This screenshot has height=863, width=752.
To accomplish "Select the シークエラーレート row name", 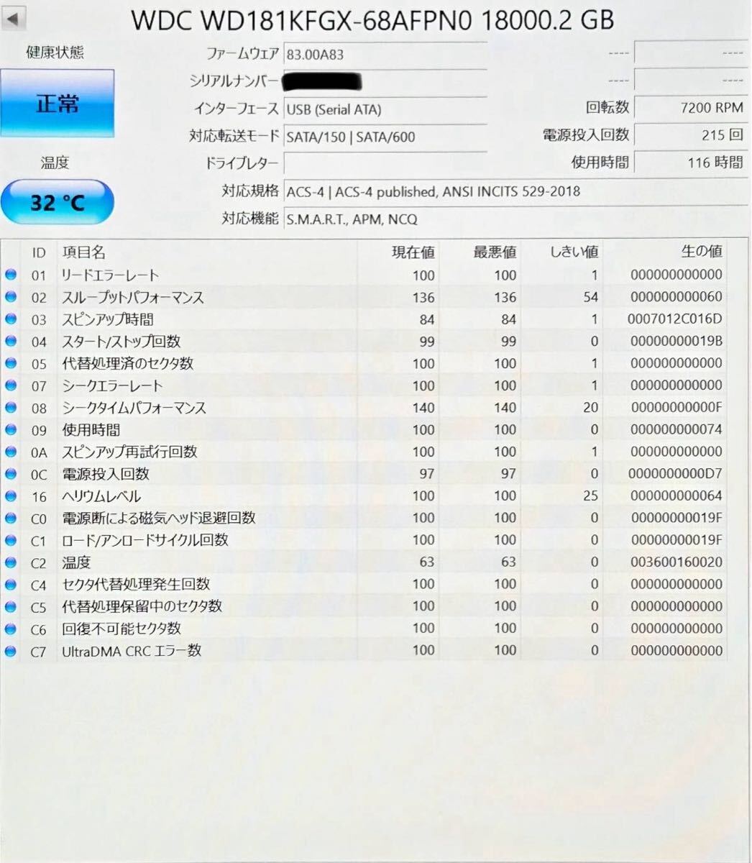I will [x=113, y=385].
